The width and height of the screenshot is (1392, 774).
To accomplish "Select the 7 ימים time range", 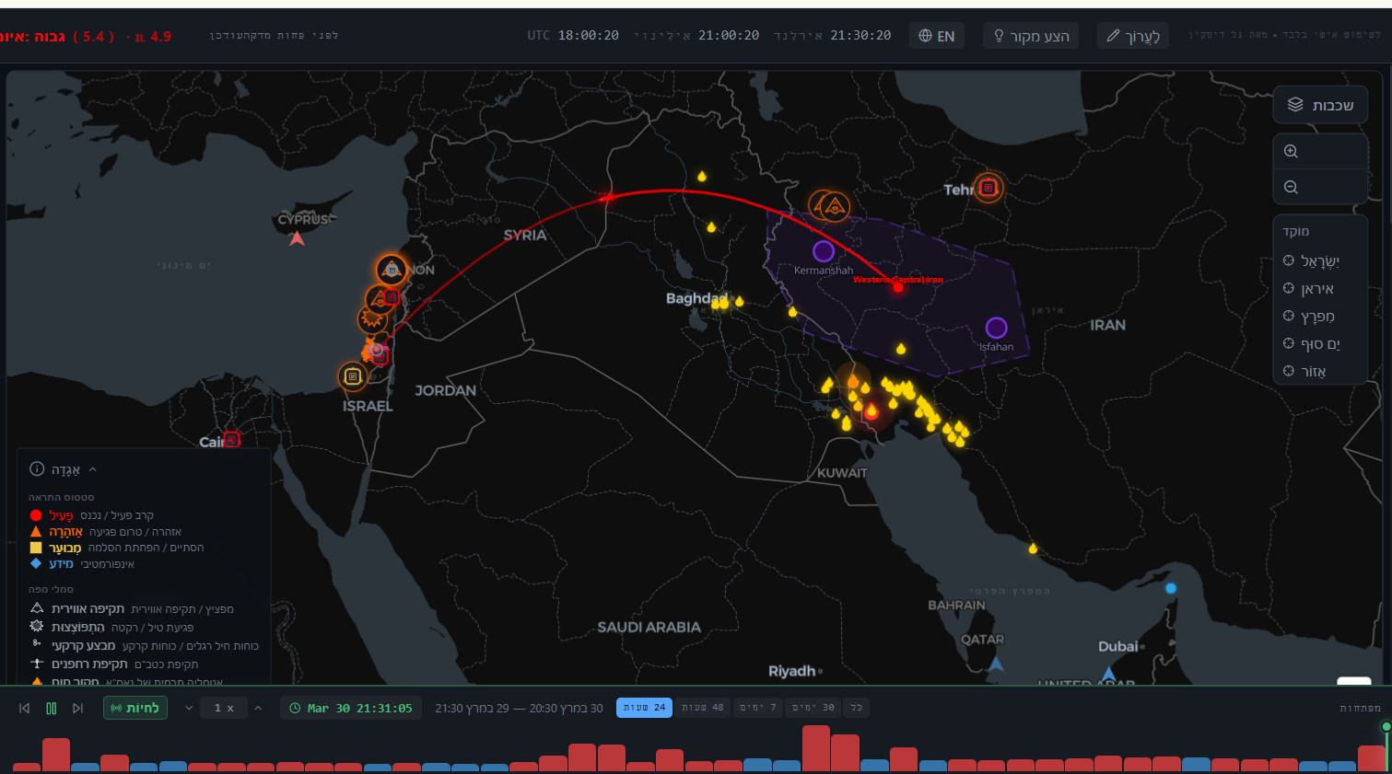I will [760, 708].
